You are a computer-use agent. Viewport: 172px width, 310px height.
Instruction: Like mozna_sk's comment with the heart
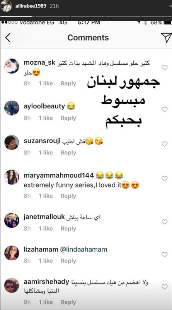click(165, 67)
